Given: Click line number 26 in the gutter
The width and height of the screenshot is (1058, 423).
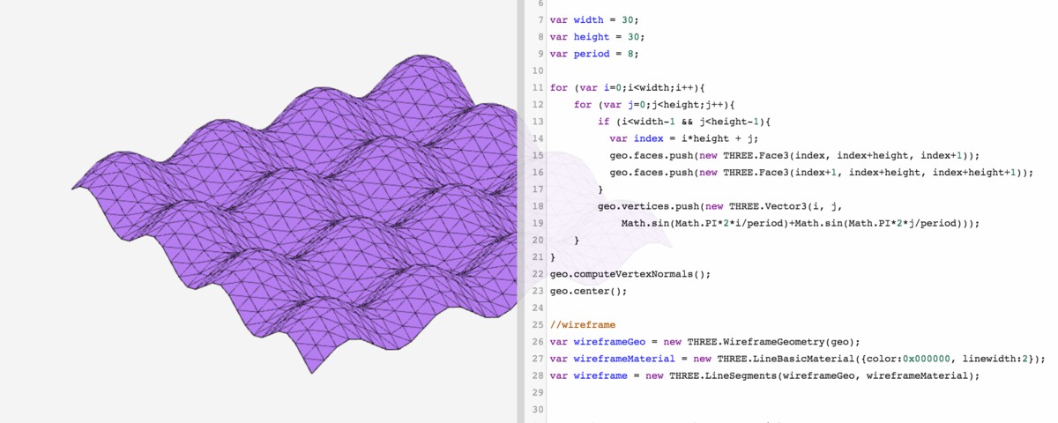Looking at the screenshot, I should click(537, 341).
